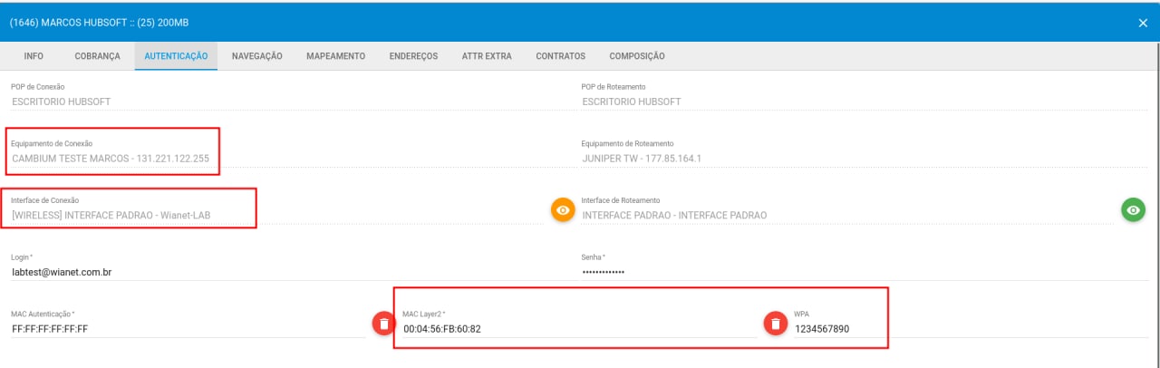Select the AUTENTICAÇÃO tab
Viewport: 1160px width, 368px height.
pyautogui.click(x=176, y=56)
